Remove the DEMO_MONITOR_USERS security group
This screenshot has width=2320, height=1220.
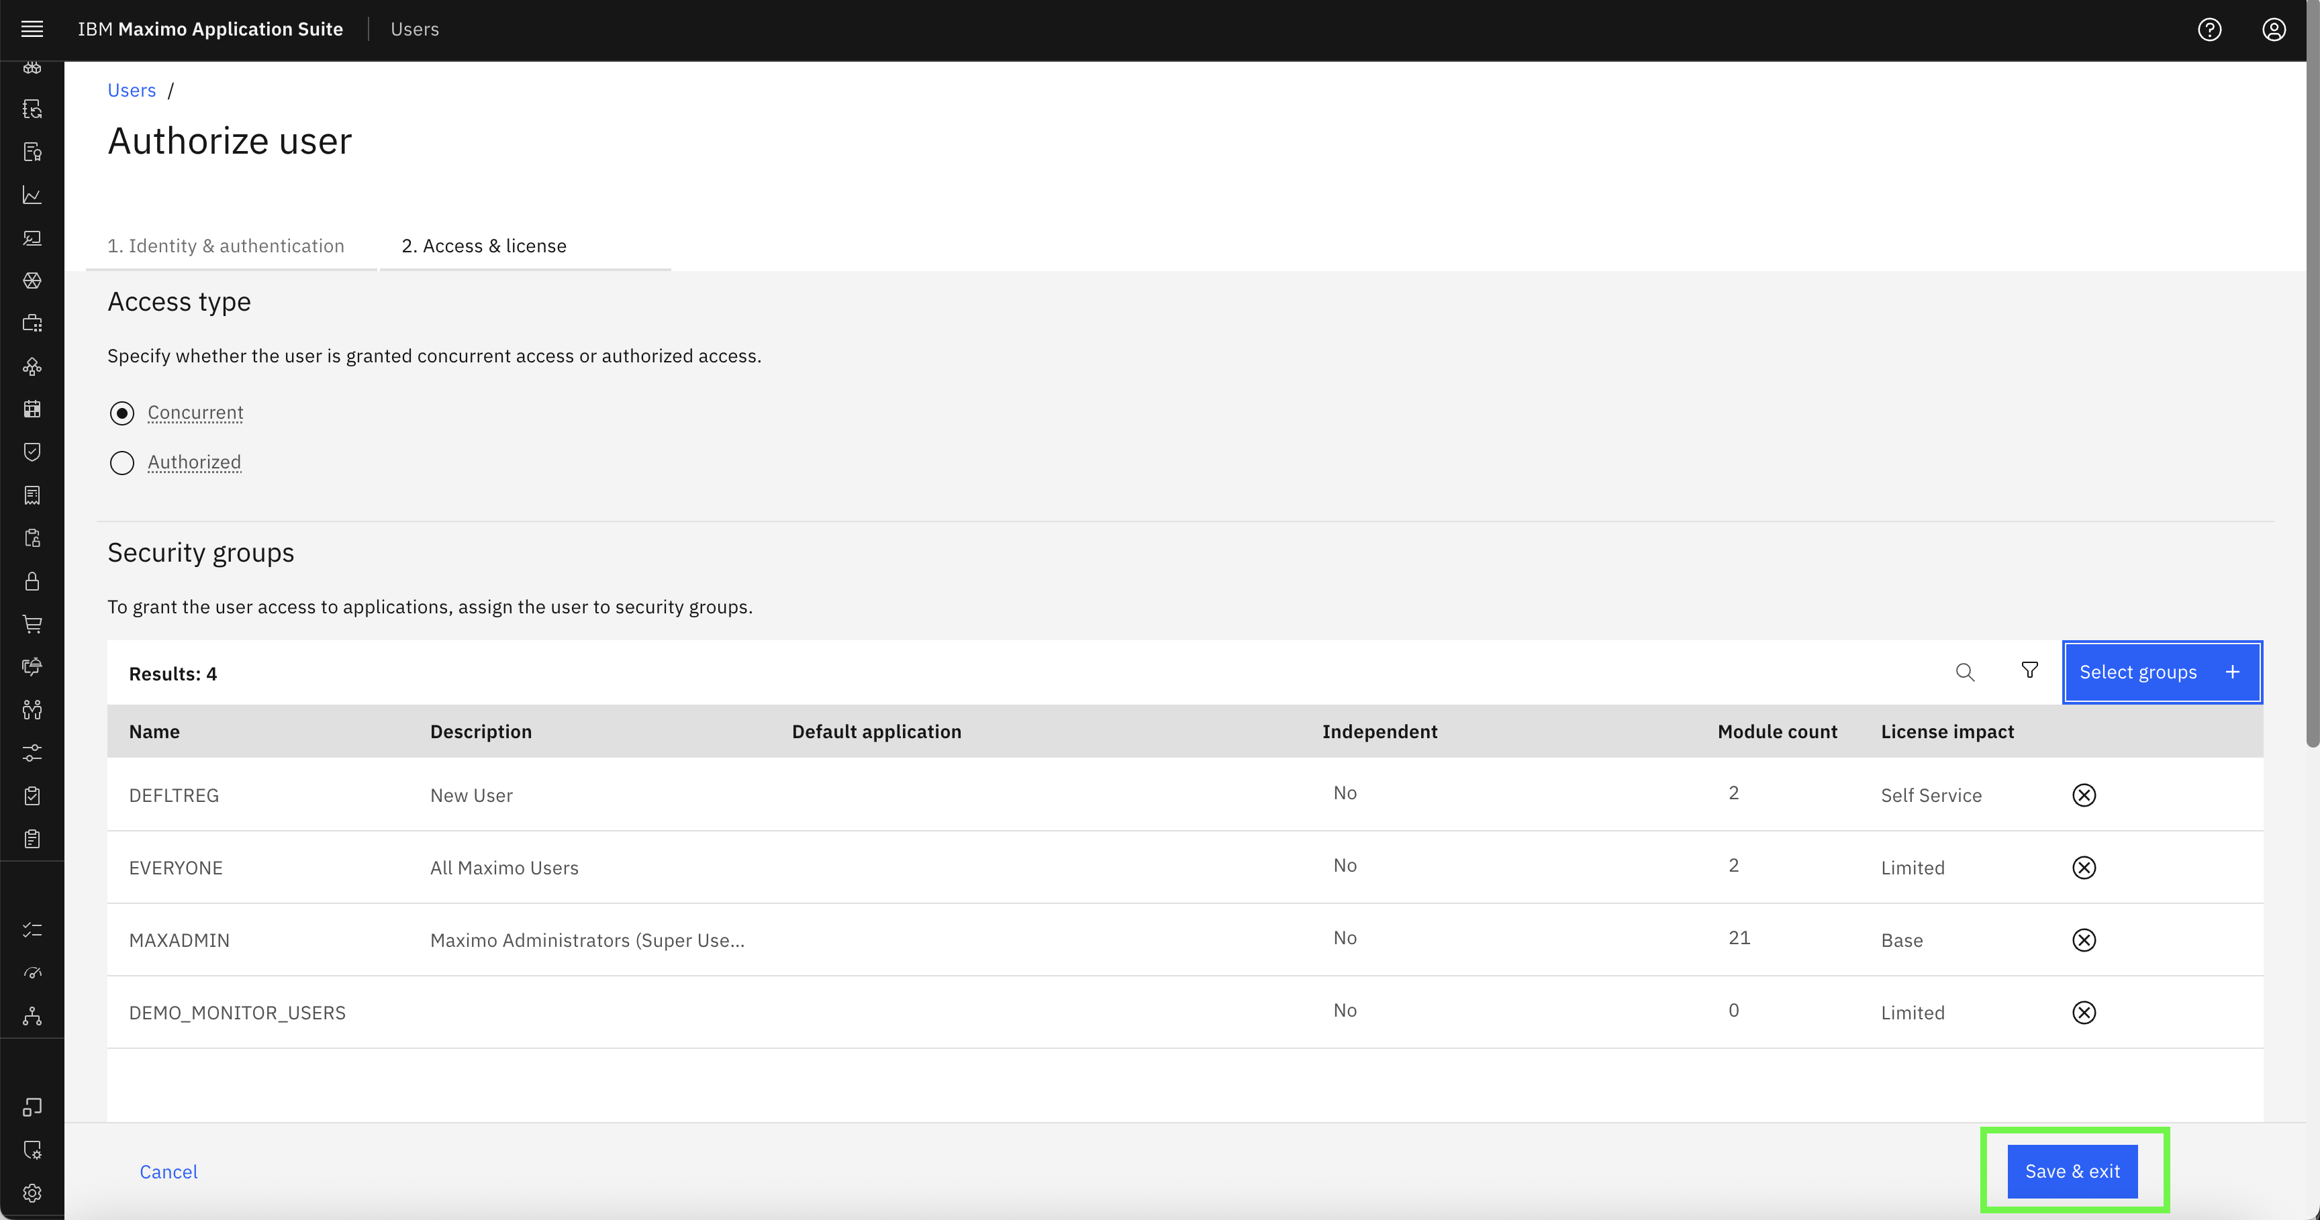[x=2084, y=1012]
